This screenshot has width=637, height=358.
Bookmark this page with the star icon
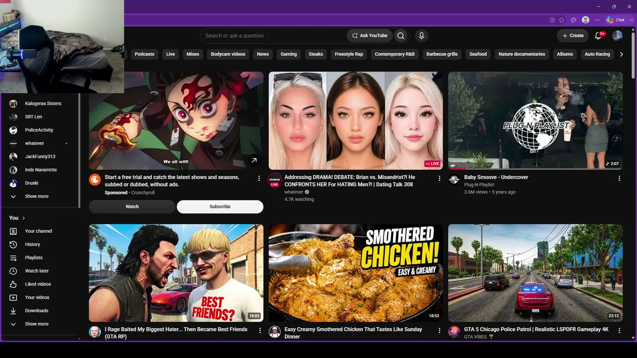(x=562, y=20)
